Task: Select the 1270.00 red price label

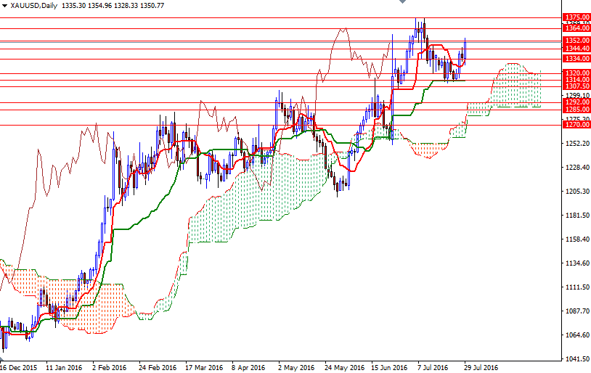Action: (576, 125)
